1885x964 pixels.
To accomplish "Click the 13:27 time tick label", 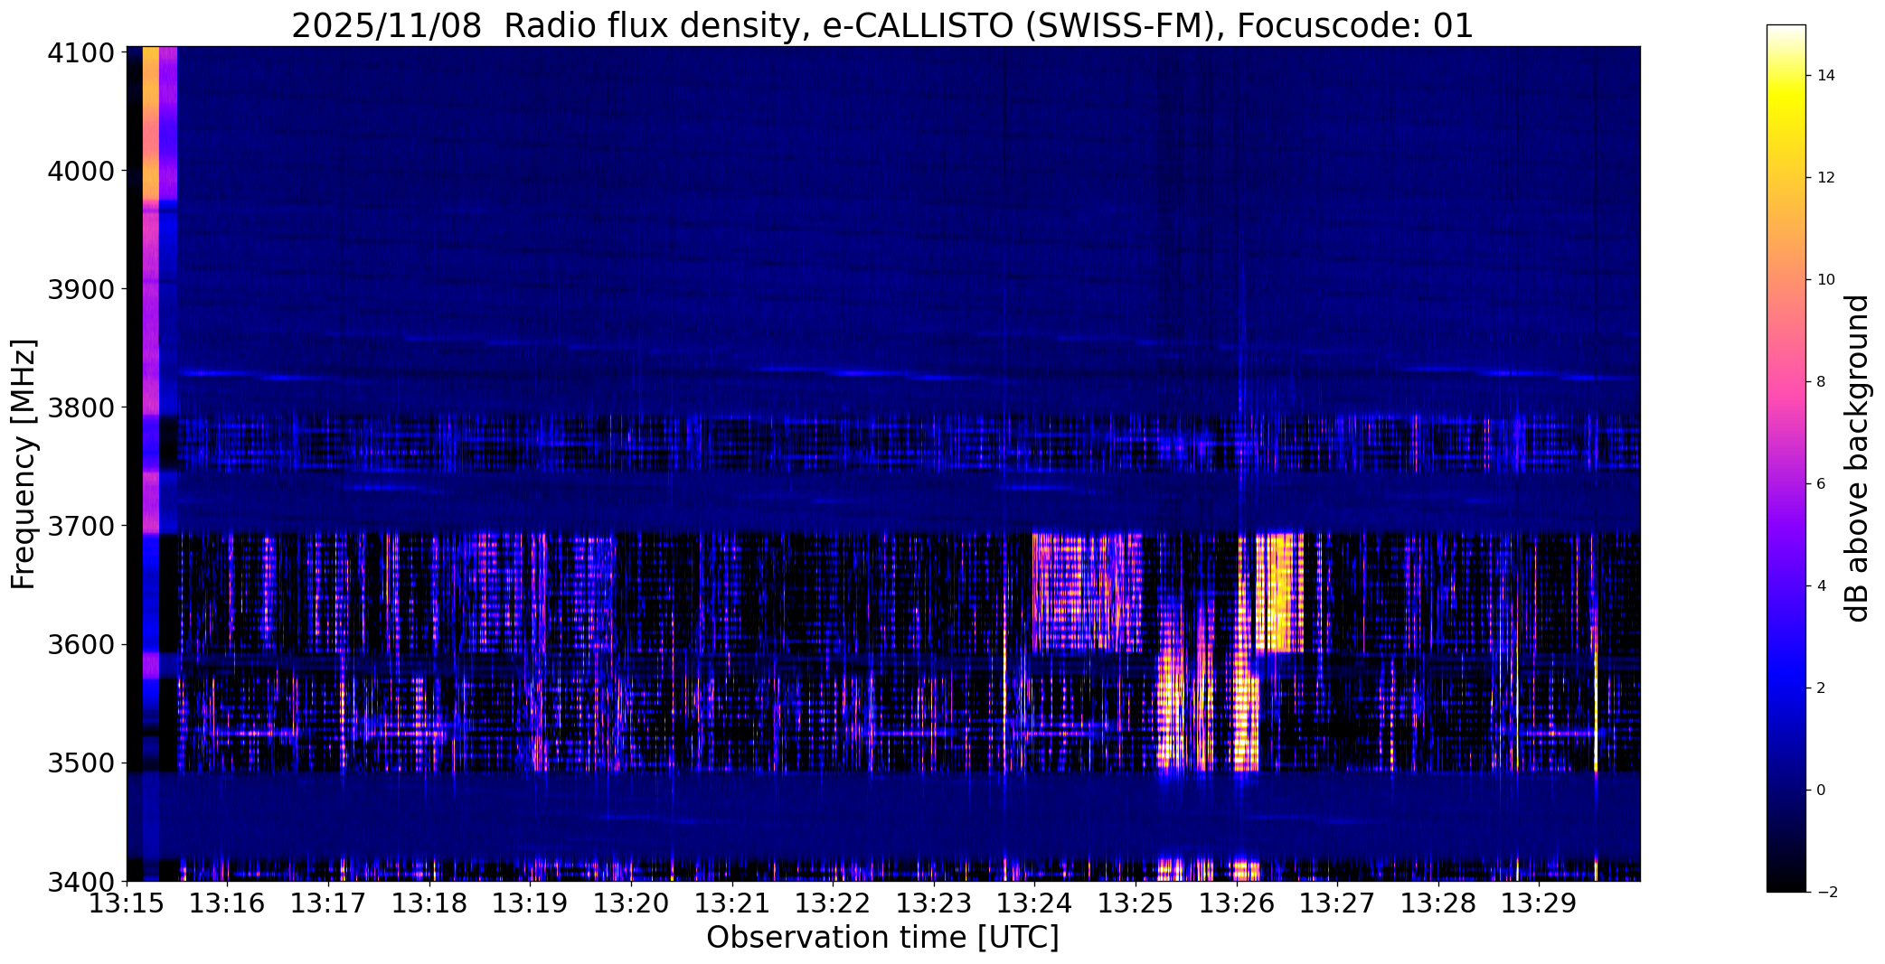I will [1338, 903].
